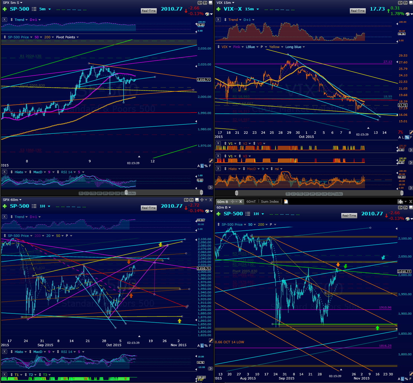Toggle the % percent scale in VIX chart
Image resolution: width=413 pixels, height=383 pixels.
407,137
